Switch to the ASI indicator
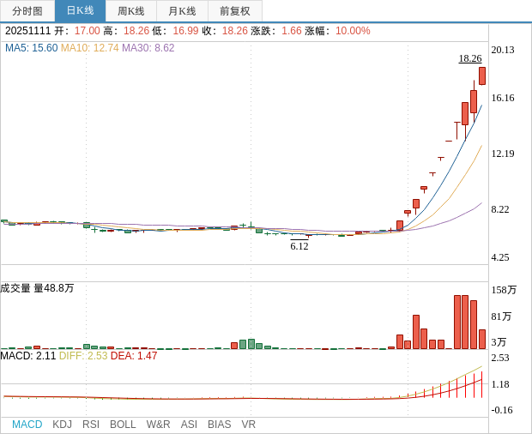Viewport: 532px width, 434px height. 189,425
